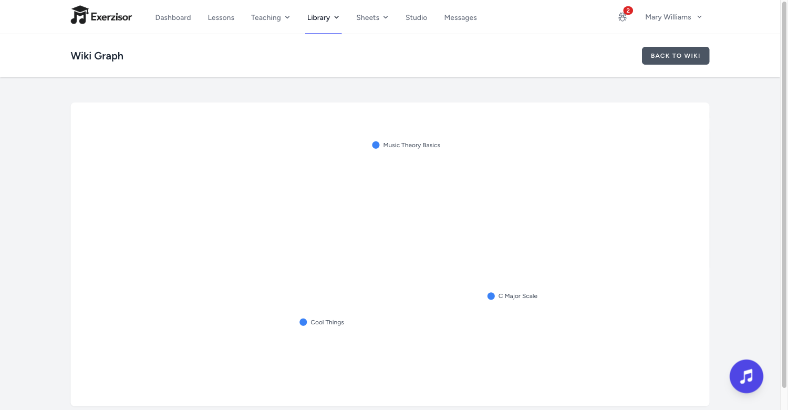Open the Lessons page

pyautogui.click(x=221, y=17)
